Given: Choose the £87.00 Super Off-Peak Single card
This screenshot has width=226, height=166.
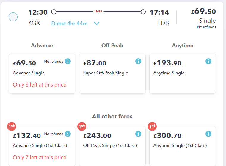Looking at the screenshot, I should [x=112, y=73].
